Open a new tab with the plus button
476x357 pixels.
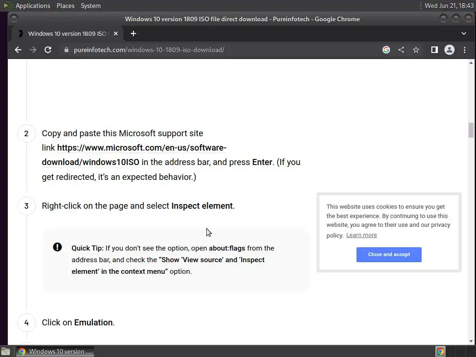pyautogui.click(x=133, y=33)
